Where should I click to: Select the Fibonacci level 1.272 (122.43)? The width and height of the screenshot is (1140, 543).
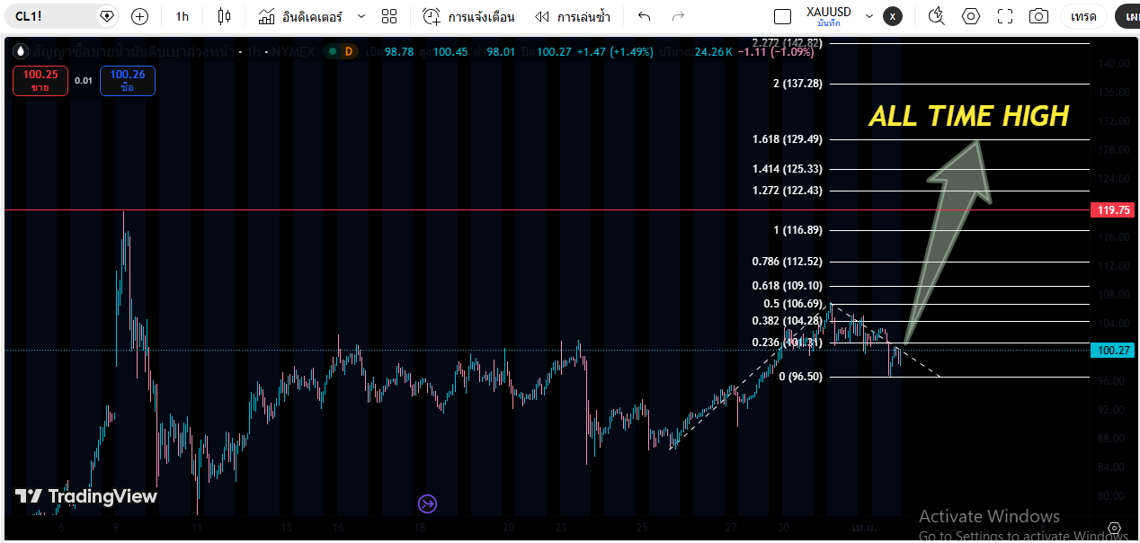pyautogui.click(x=787, y=191)
